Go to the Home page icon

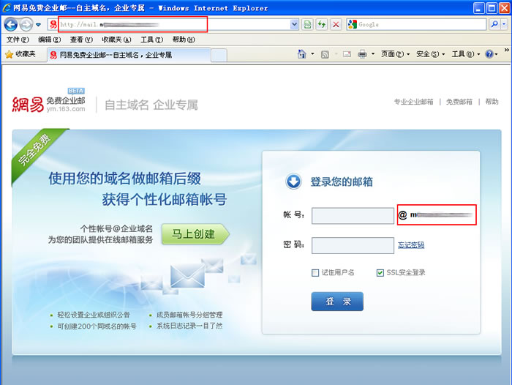click(x=301, y=54)
